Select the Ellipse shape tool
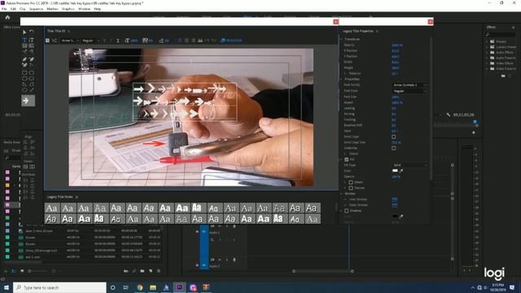 pos(24,90)
